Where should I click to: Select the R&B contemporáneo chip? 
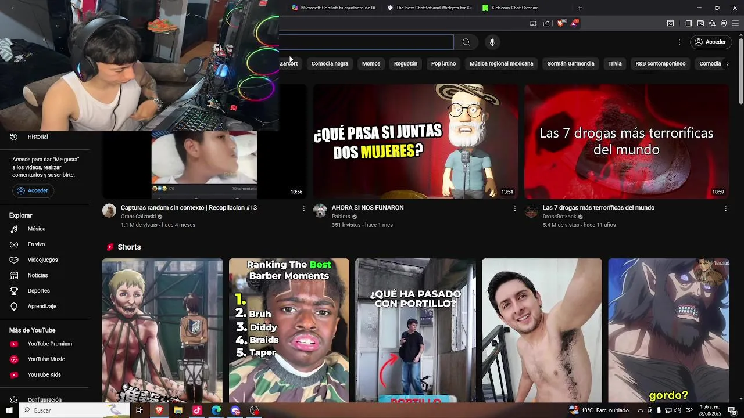tap(660, 64)
